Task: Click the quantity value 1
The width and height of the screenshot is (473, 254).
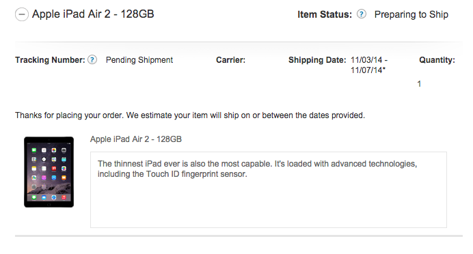Action: point(419,84)
